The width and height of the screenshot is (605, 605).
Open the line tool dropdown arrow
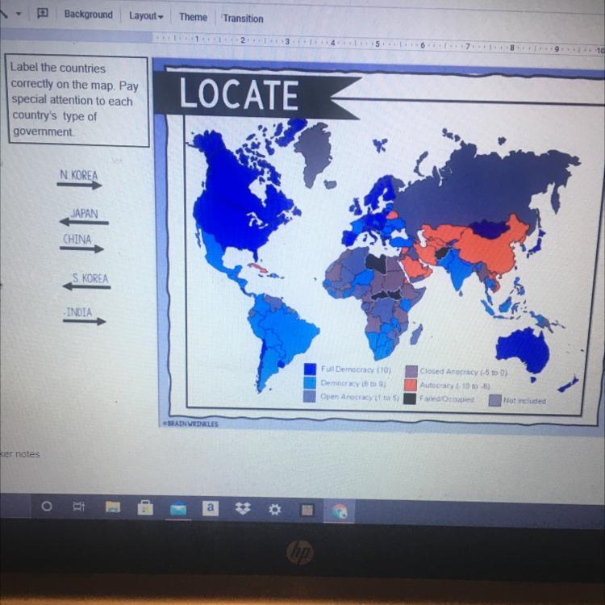pos(19,14)
